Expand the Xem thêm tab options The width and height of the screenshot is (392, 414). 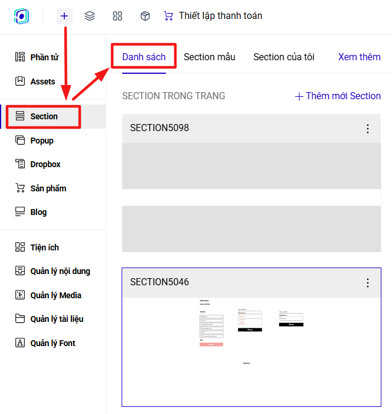click(x=360, y=57)
